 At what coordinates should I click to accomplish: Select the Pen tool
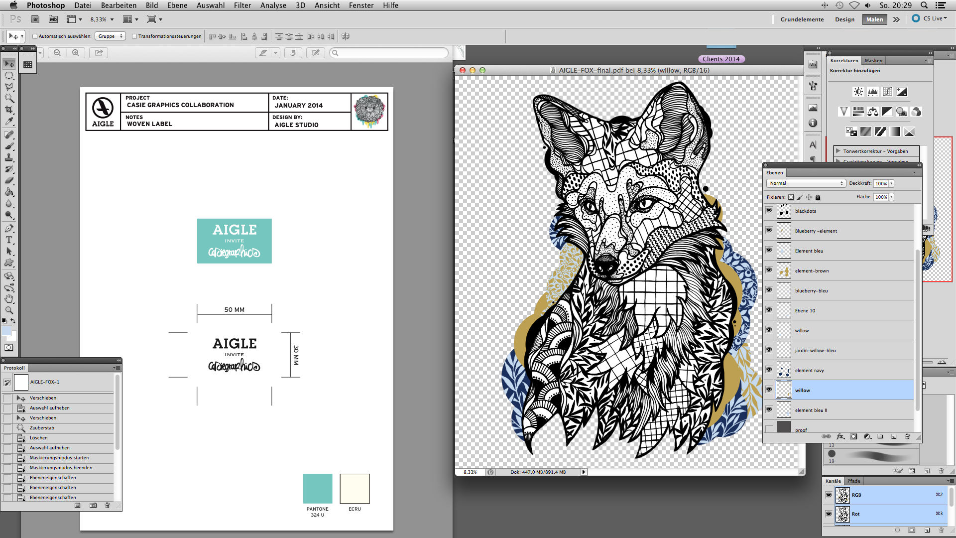coord(9,228)
